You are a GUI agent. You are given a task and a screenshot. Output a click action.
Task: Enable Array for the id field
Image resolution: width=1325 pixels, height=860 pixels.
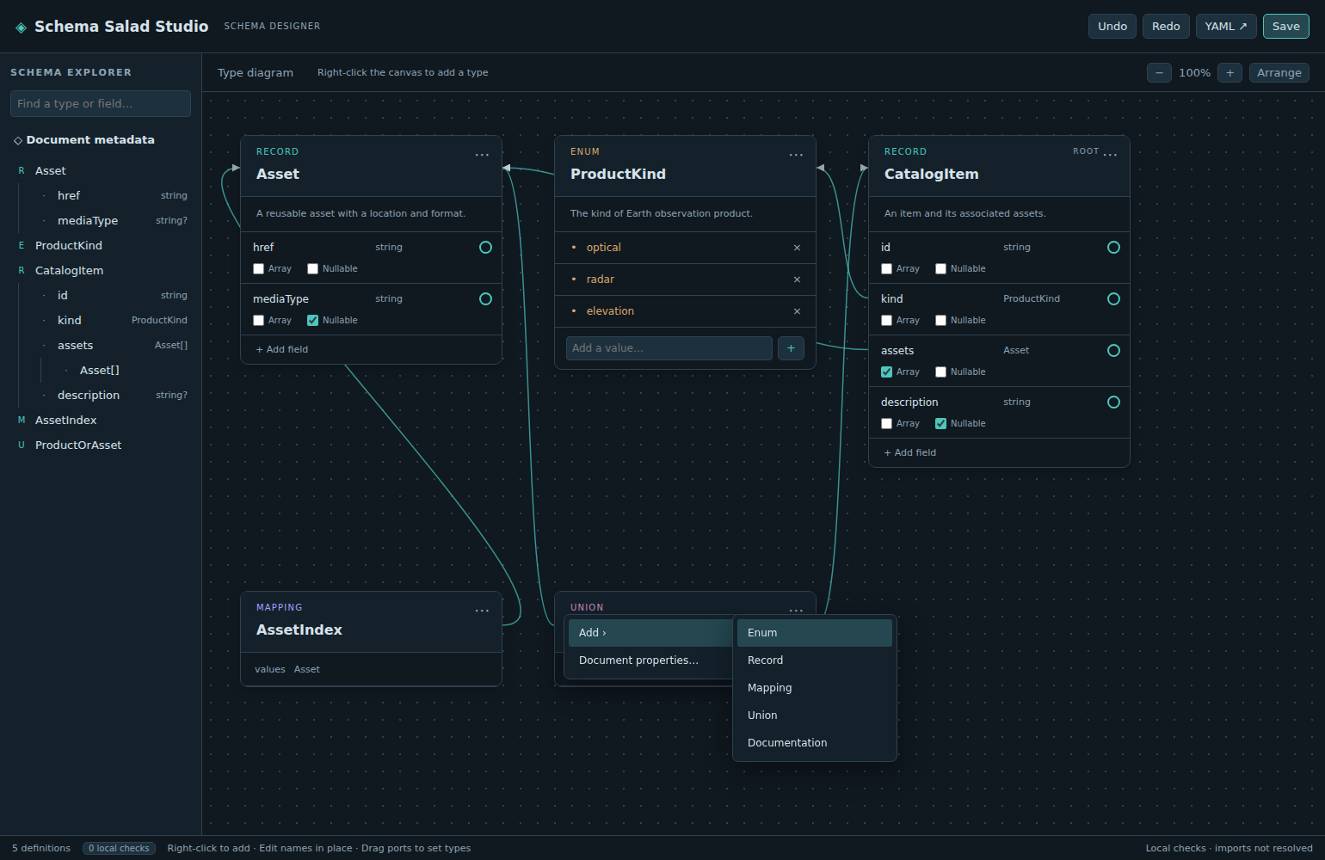pyautogui.click(x=886, y=269)
